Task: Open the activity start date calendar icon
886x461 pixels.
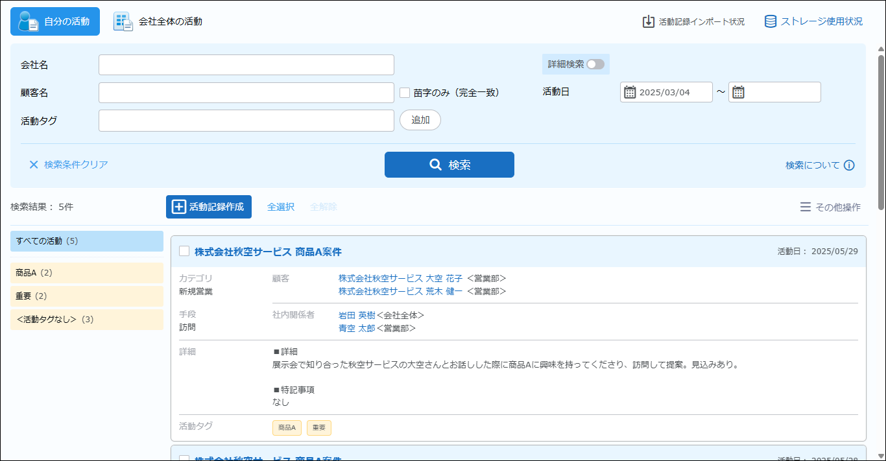Action: tap(630, 92)
